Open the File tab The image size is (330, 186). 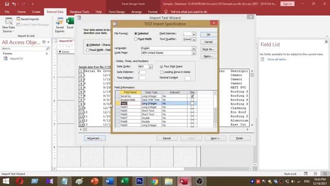point(7,12)
